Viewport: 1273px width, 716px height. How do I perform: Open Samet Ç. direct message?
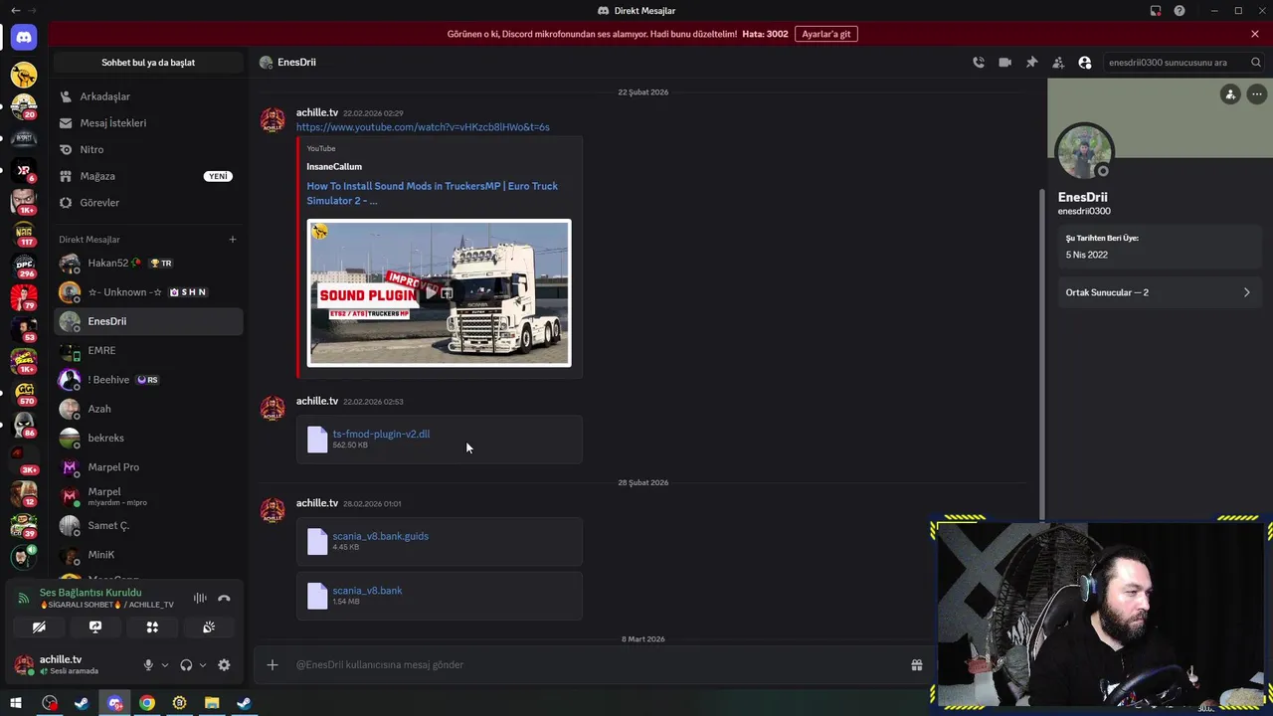(148, 525)
